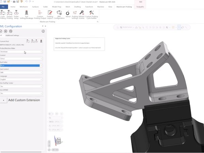Open the Toolpaths ribbon tab
Screen dimensions: 204x153
pyautogui.click(x=140, y=6)
